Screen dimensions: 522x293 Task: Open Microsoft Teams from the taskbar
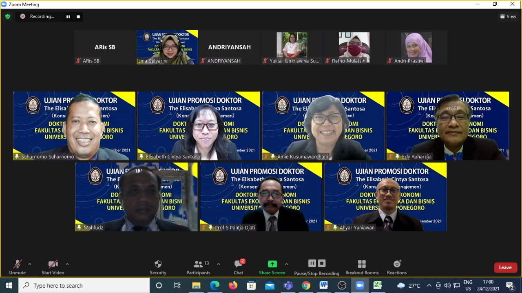tap(288, 286)
